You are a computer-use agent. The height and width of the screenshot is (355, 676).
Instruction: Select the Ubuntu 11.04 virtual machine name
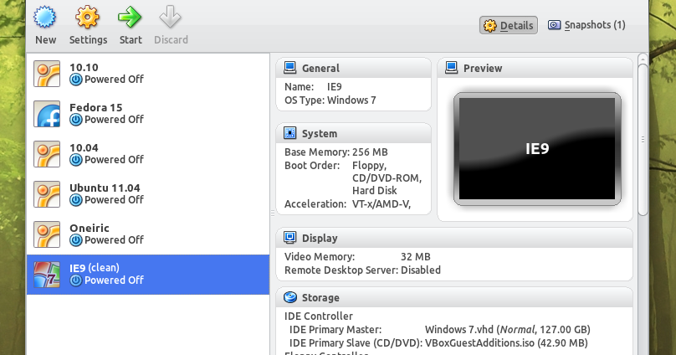(105, 188)
